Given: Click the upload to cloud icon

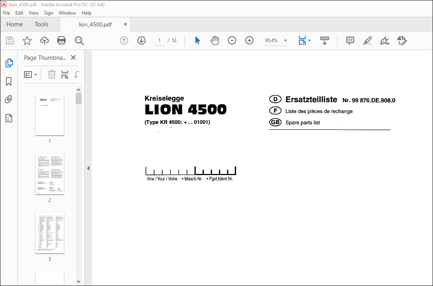Looking at the screenshot, I should (44, 41).
